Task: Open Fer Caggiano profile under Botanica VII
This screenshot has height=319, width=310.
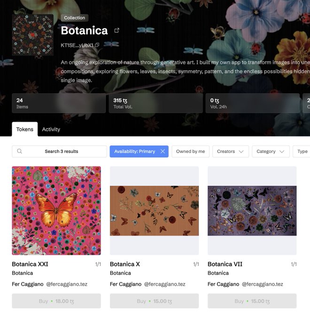Action: click(x=224, y=284)
